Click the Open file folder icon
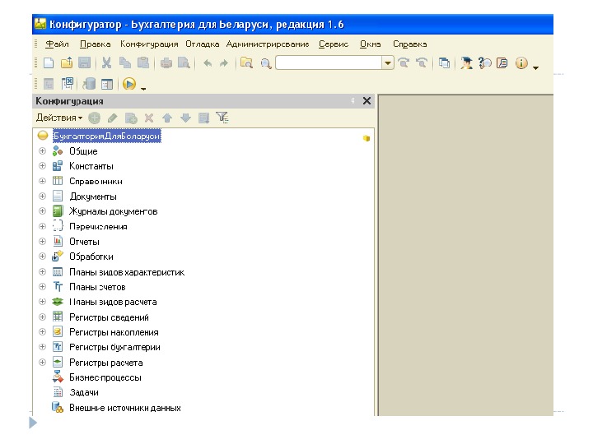Screen dimensions: 593x444 click(x=67, y=62)
